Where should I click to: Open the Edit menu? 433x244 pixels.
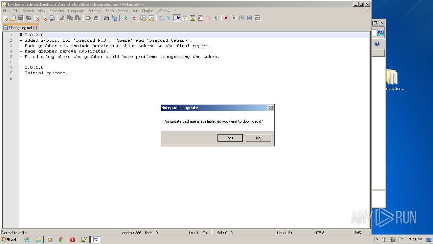click(x=16, y=11)
